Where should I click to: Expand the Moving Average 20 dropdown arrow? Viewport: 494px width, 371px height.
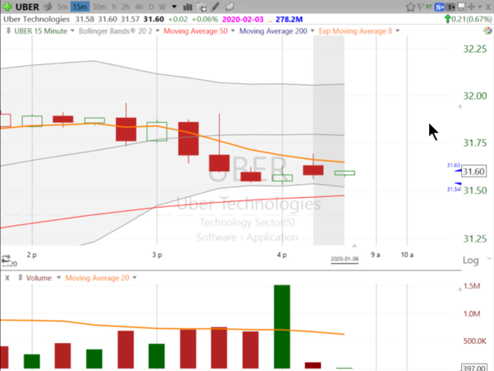[x=134, y=278]
